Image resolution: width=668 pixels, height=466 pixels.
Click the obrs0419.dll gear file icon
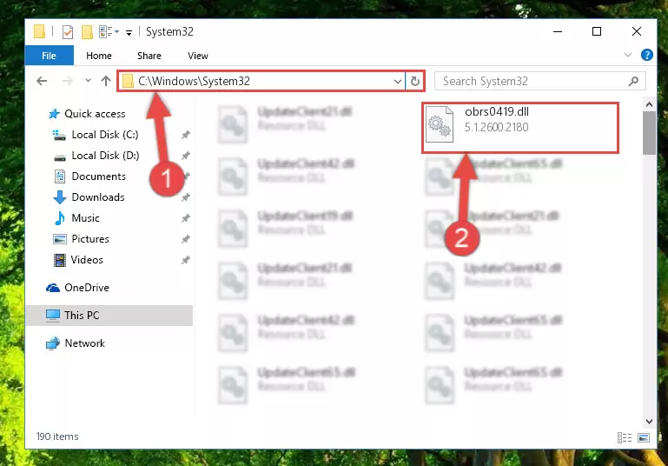pyautogui.click(x=440, y=124)
